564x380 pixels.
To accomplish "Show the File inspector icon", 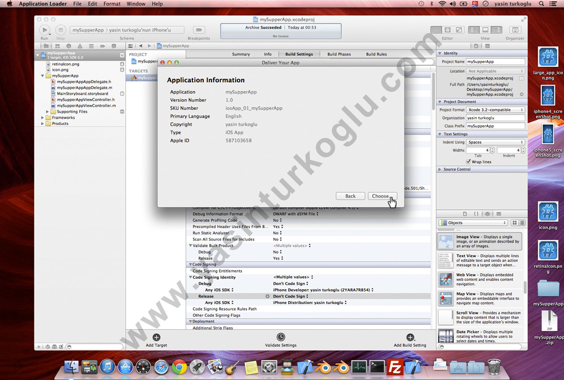I will point(476,46).
